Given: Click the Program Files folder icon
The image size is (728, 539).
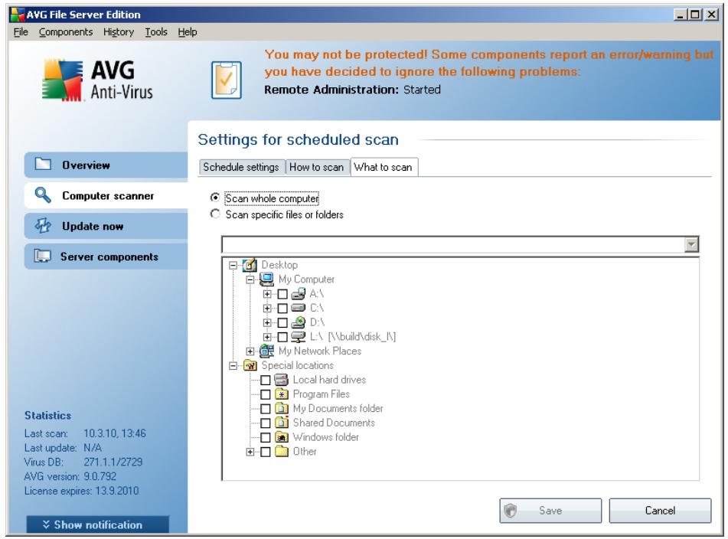Looking at the screenshot, I should point(282,394).
